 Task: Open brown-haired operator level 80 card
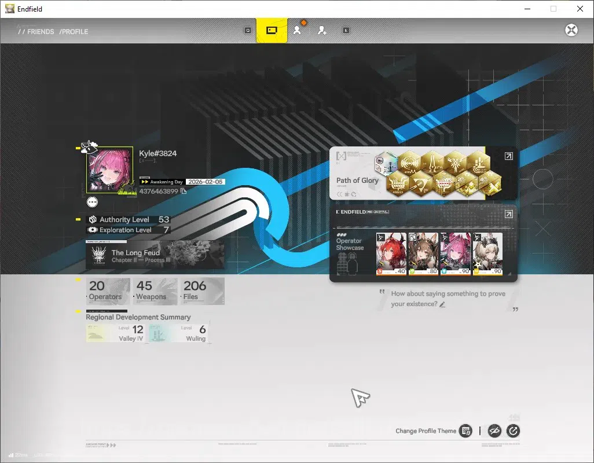pos(423,253)
